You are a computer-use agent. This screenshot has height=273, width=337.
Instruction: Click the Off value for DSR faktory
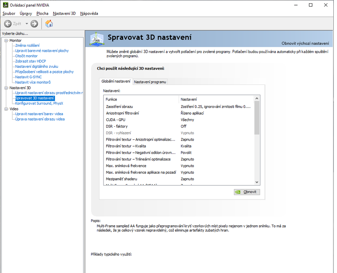point(183,126)
